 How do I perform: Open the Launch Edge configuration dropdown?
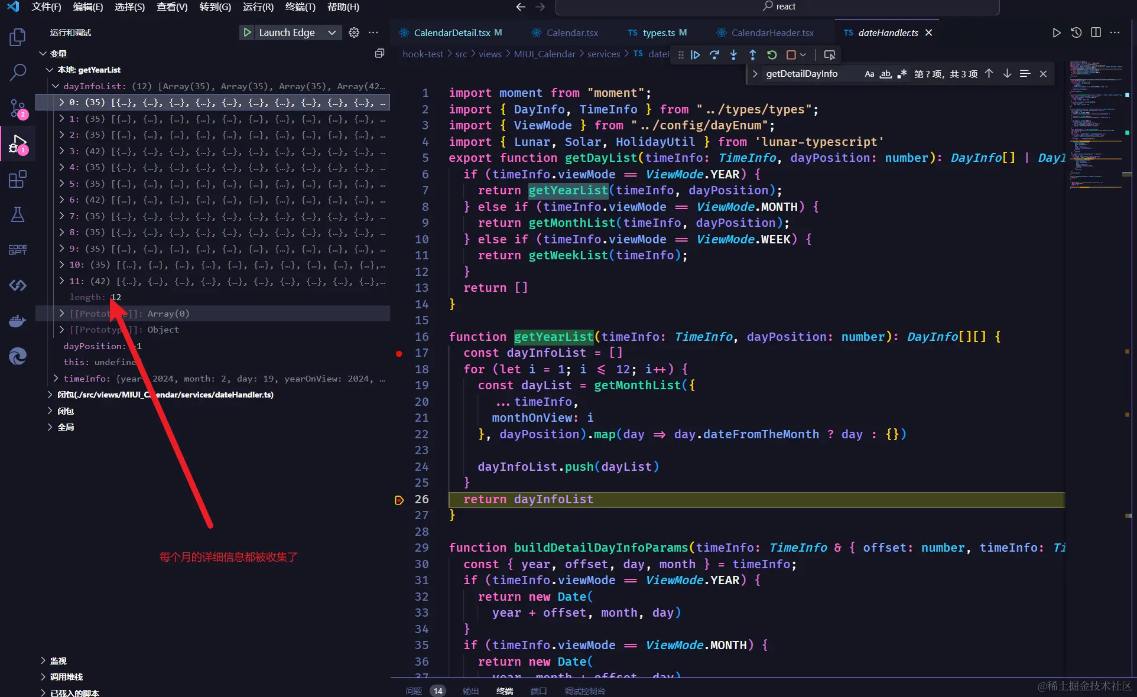point(332,32)
